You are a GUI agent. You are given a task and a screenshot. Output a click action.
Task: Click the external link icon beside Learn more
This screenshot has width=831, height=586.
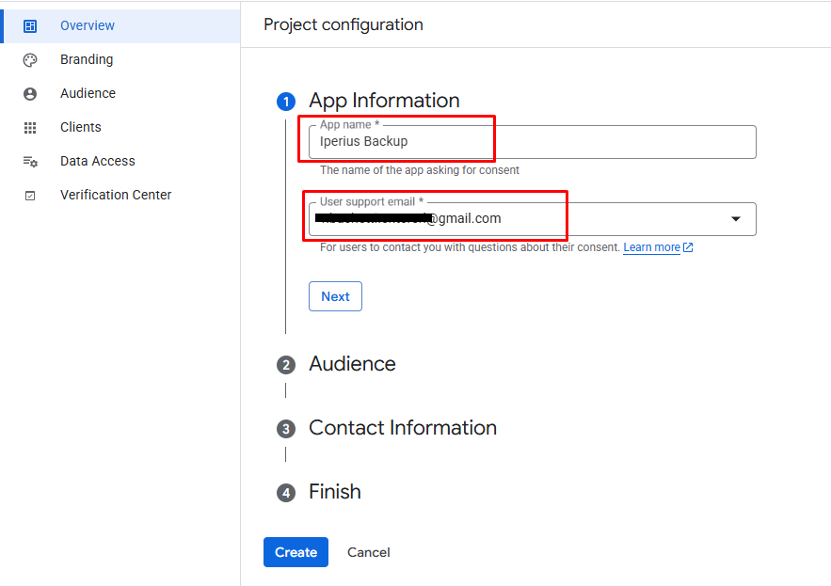point(688,247)
